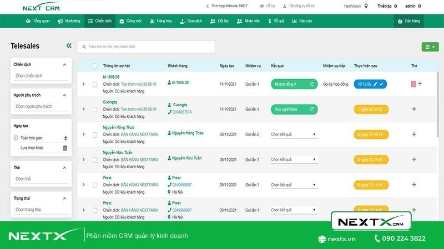Select the 'Toàn thời gian' radio option
This screenshot has height=249, width=444.
tap(16, 138)
